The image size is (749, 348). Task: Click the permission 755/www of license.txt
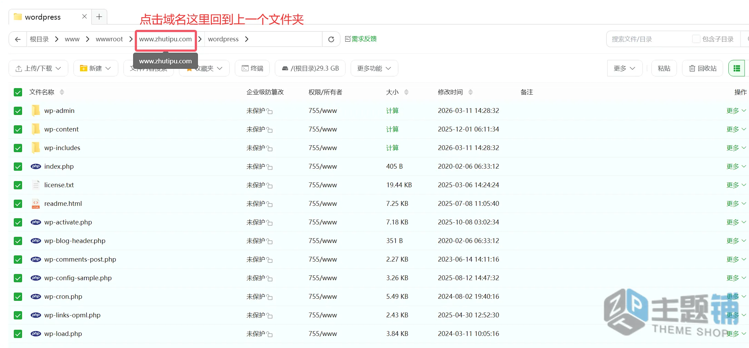[x=323, y=185]
